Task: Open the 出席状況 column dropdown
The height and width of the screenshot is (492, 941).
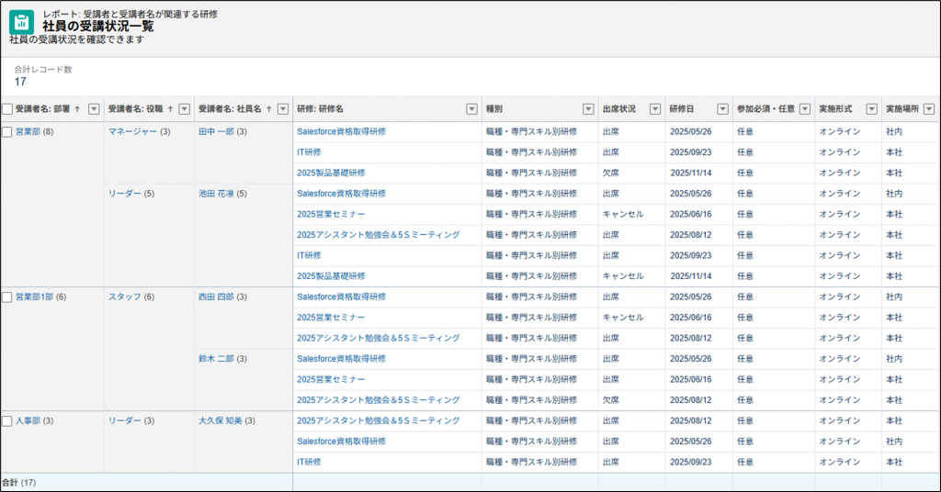Action: coord(654,109)
